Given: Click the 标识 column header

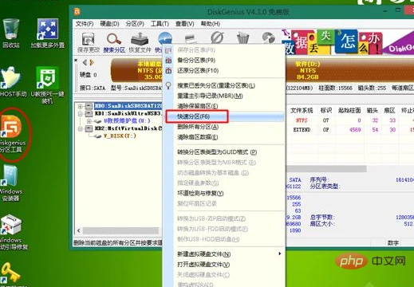Looking at the screenshot, I should tap(326, 110).
